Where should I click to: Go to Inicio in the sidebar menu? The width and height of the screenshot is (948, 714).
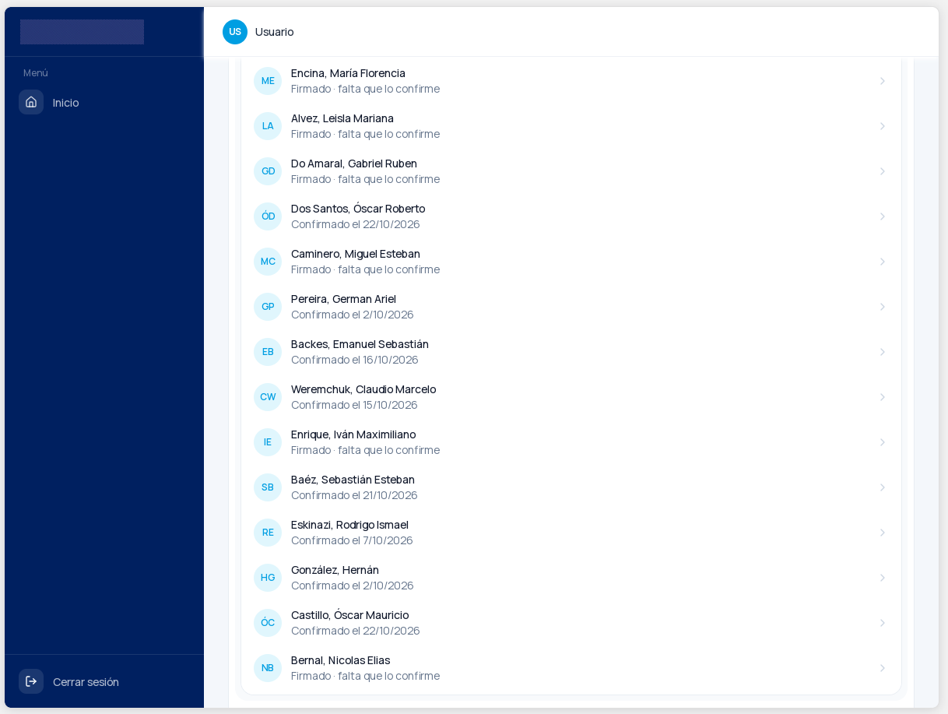pos(104,102)
